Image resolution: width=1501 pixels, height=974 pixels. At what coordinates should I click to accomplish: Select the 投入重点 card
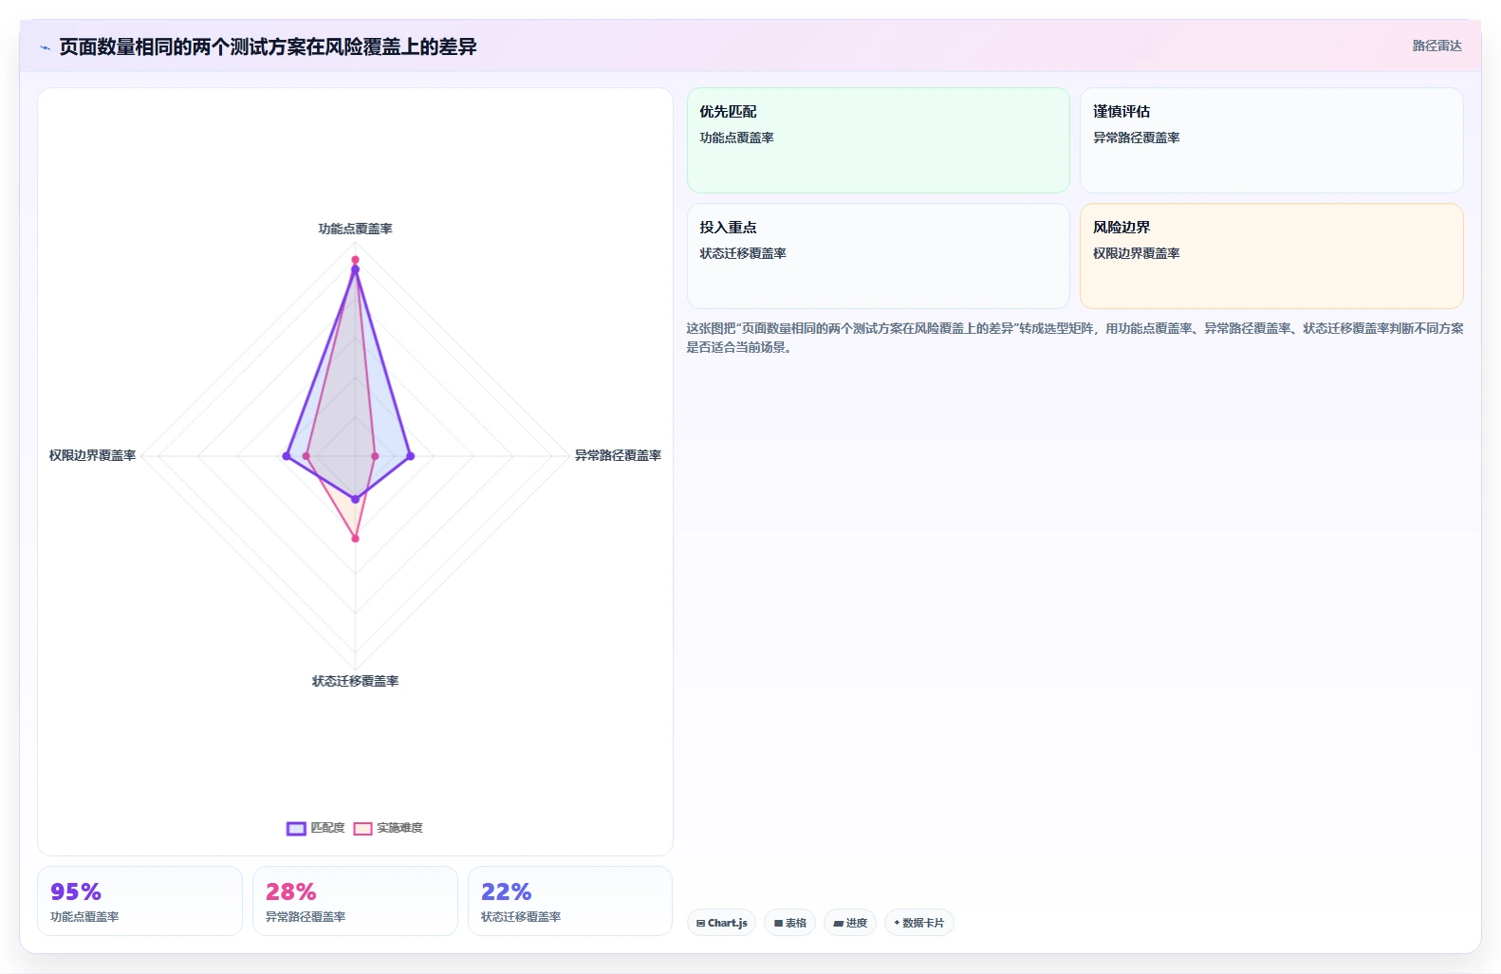click(x=878, y=256)
